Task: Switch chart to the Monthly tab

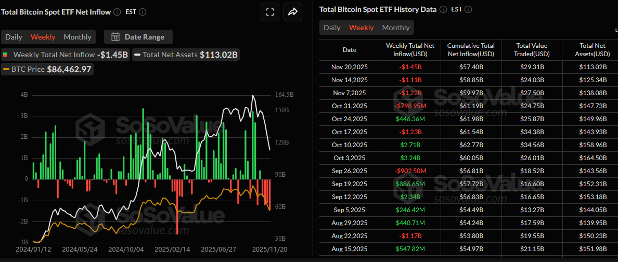Action: click(x=78, y=37)
